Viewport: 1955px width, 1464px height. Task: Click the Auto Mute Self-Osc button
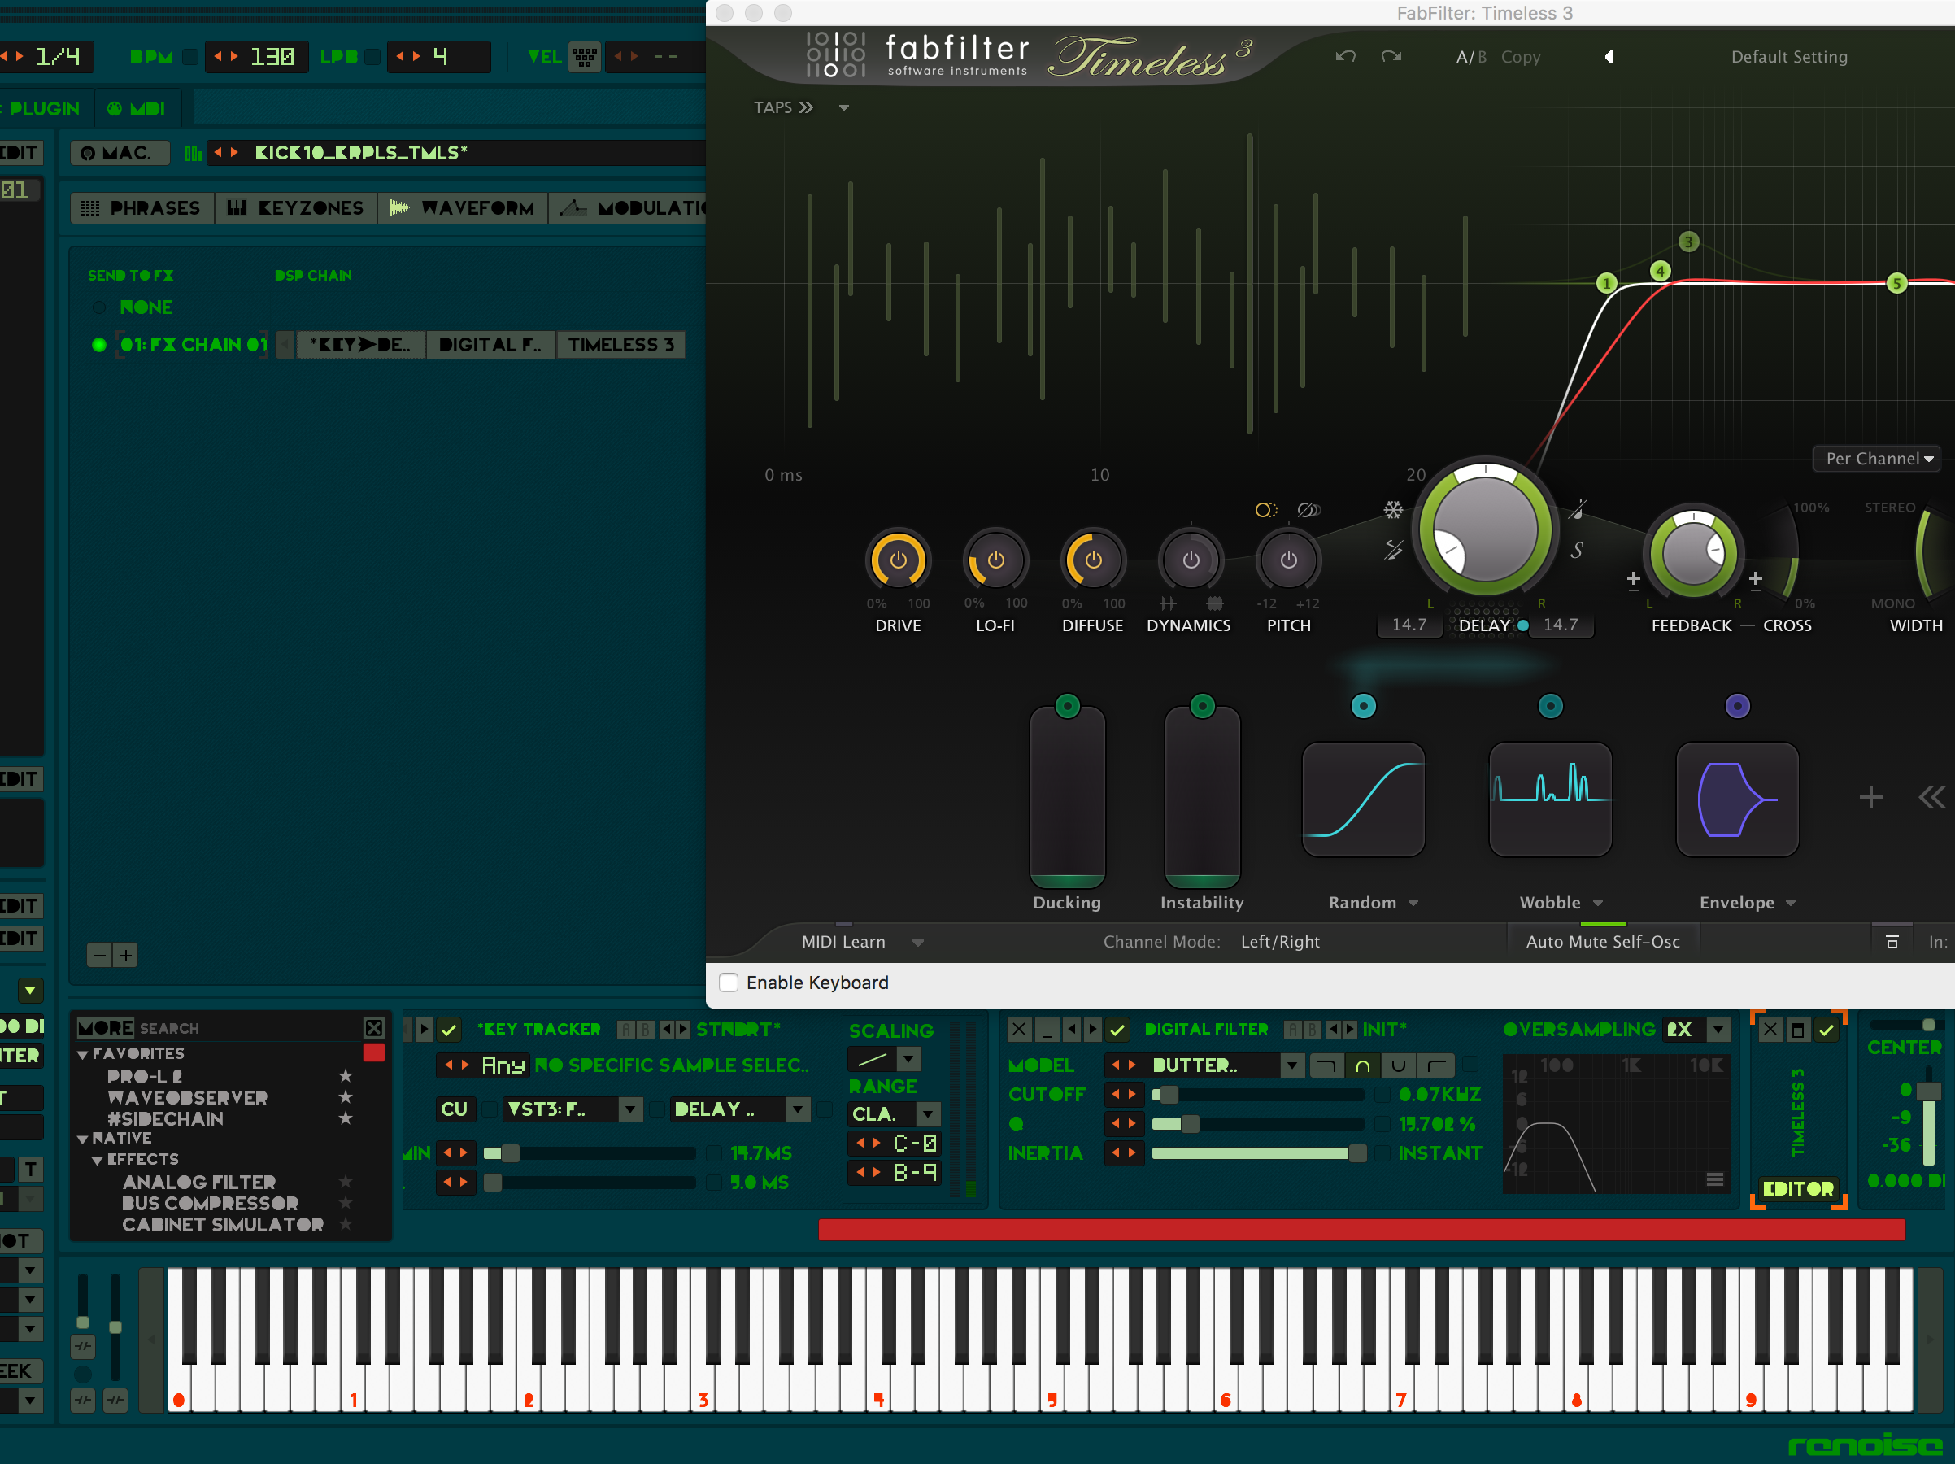pyautogui.click(x=1602, y=943)
